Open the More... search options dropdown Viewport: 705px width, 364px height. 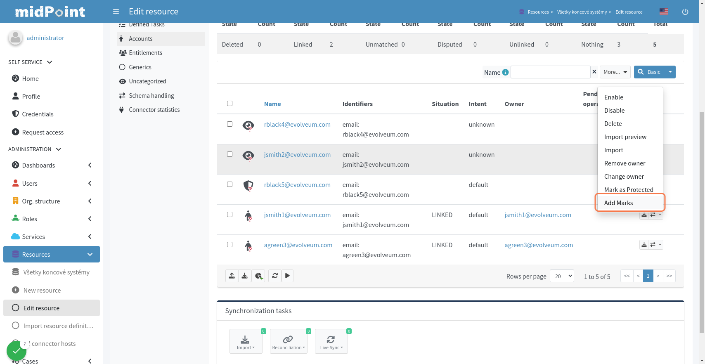tap(615, 72)
